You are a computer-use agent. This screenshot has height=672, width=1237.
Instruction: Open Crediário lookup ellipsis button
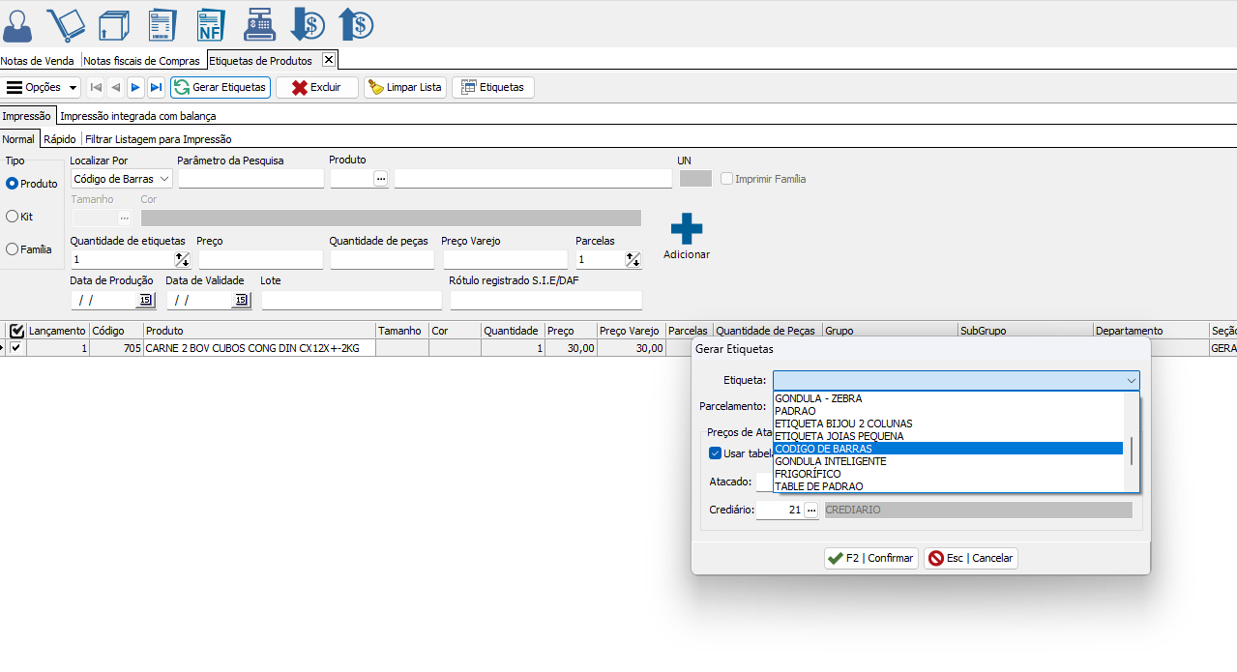811,510
